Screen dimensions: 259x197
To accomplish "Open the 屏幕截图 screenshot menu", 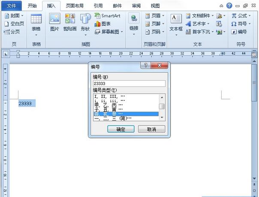I will 108,32.
